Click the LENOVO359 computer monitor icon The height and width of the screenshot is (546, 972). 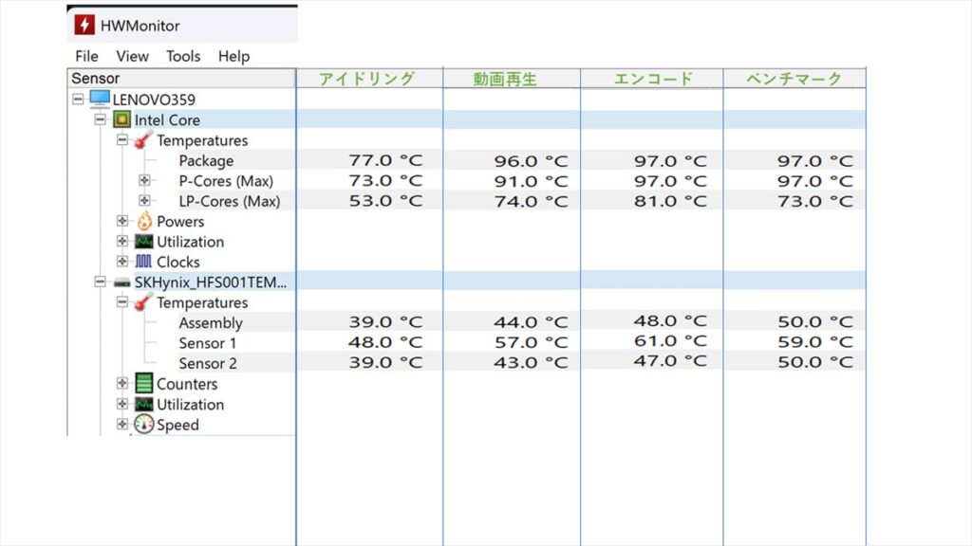coord(99,99)
